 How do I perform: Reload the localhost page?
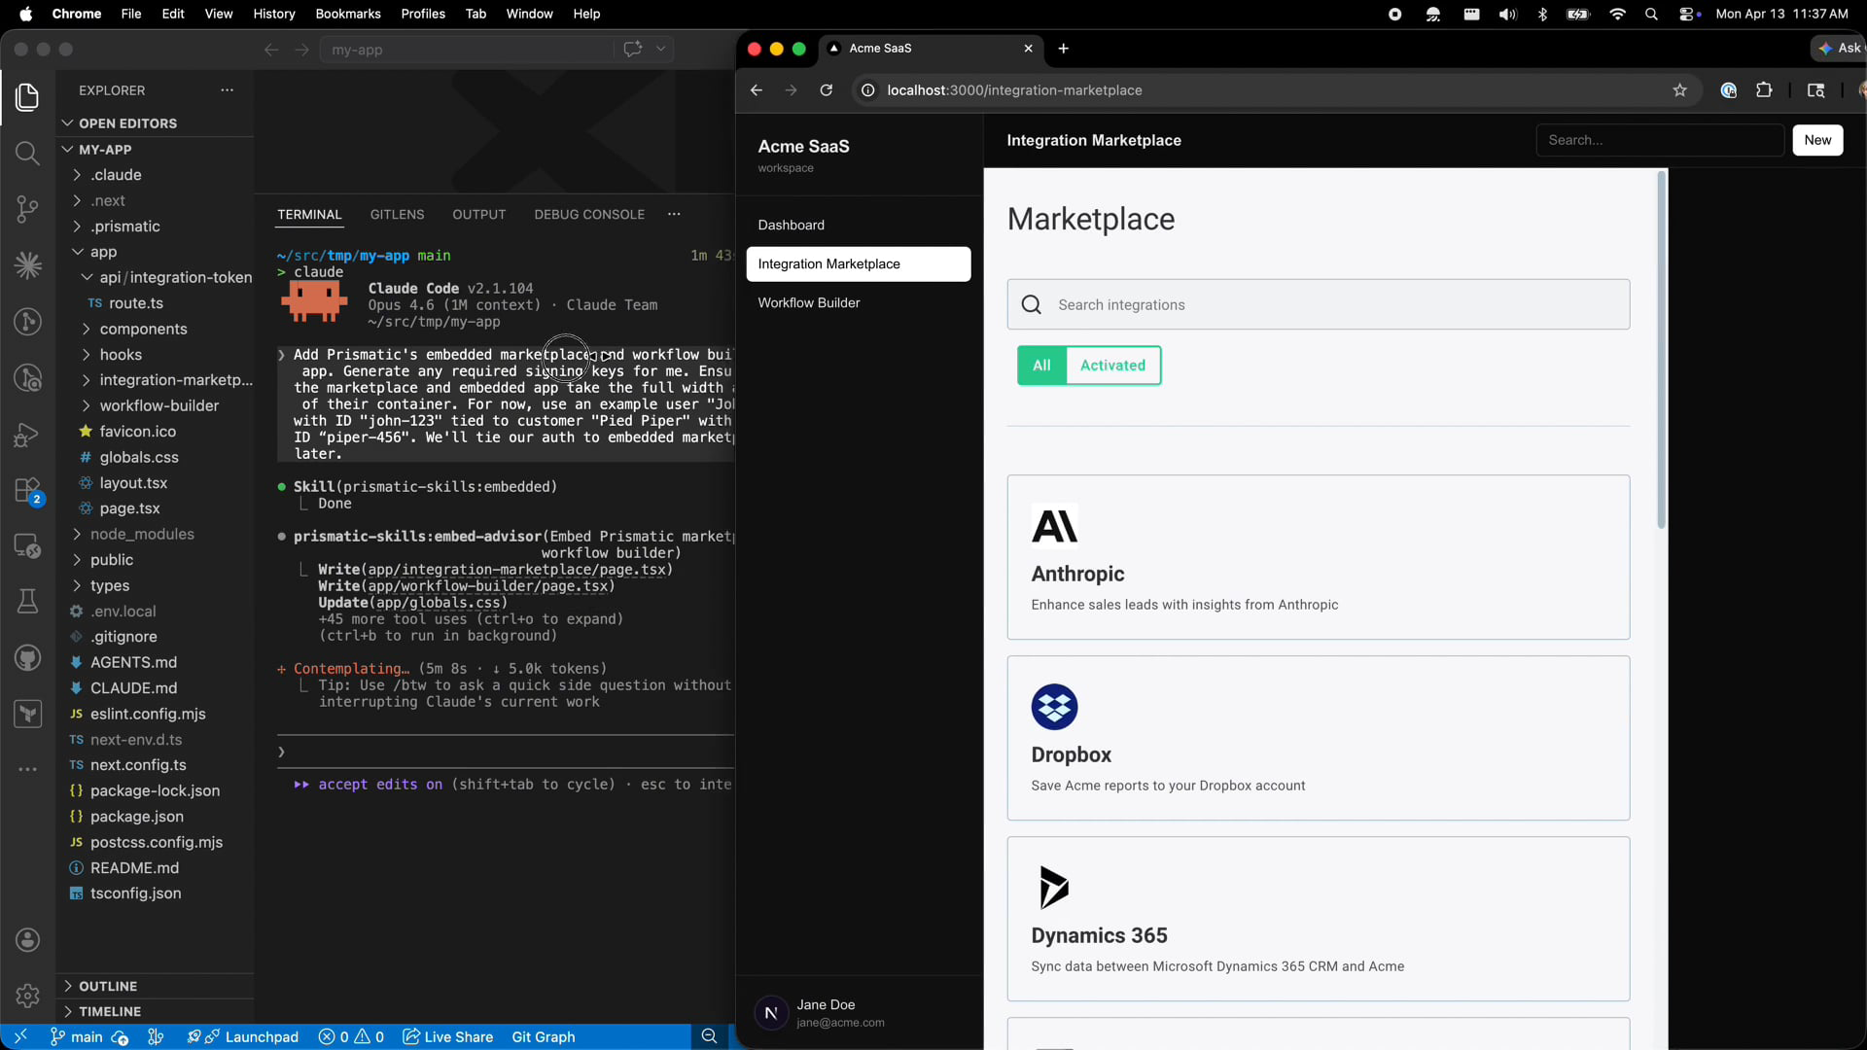826,90
